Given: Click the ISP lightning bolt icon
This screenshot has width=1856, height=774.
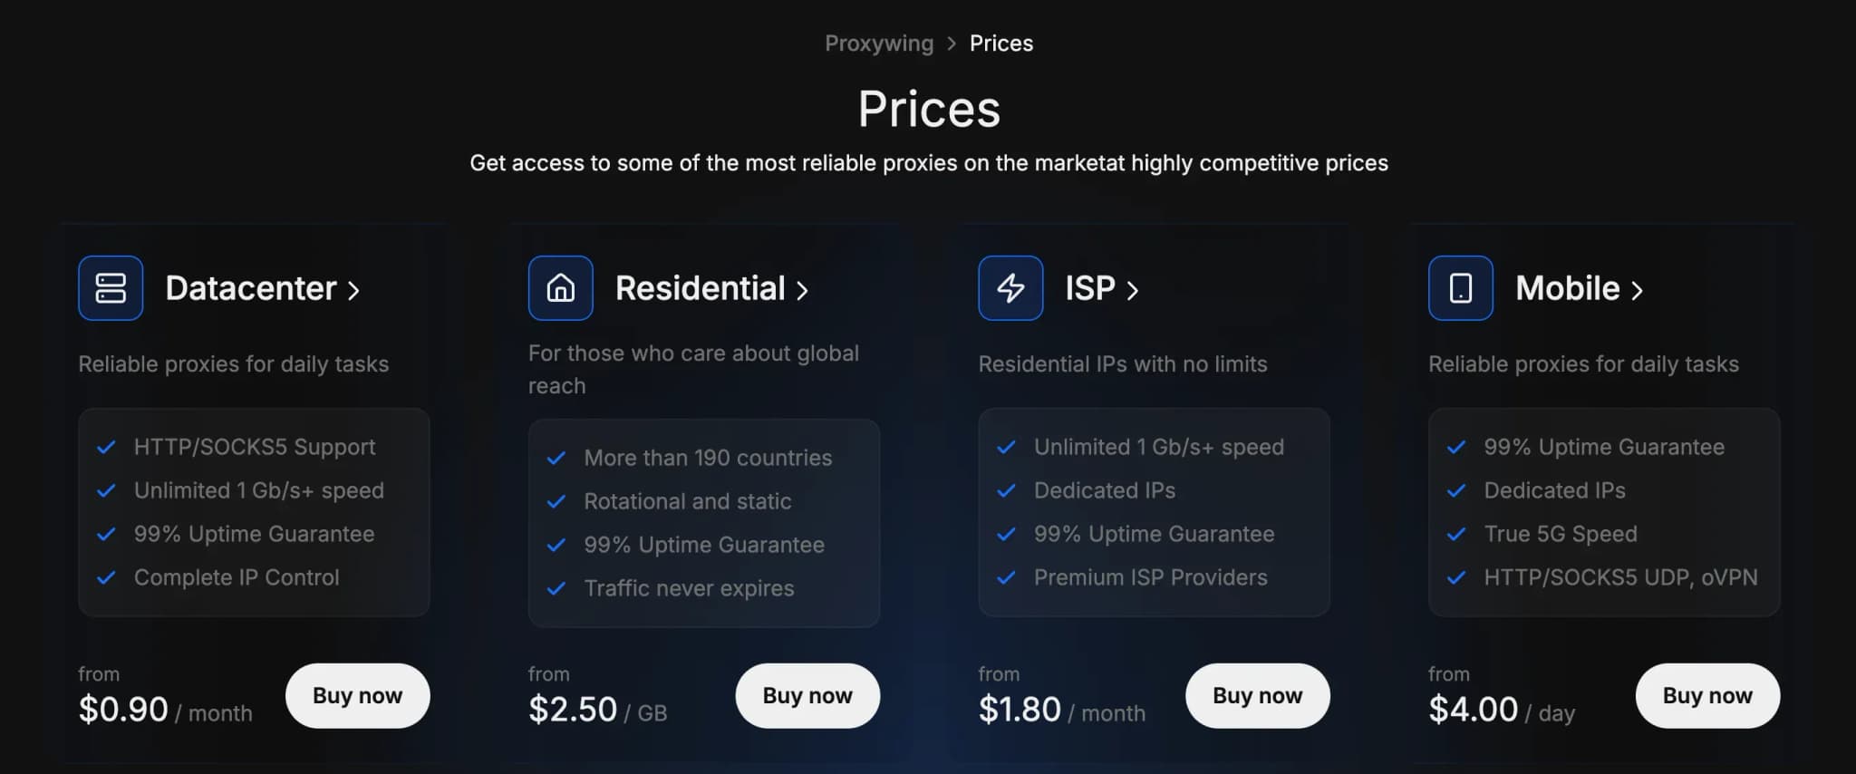Looking at the screenshot, I should [1010, 288].
